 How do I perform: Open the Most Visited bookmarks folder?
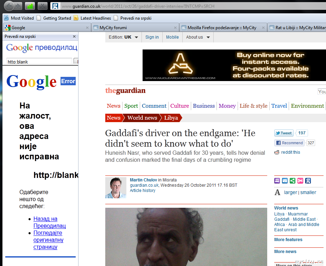[x=19, y=18]
